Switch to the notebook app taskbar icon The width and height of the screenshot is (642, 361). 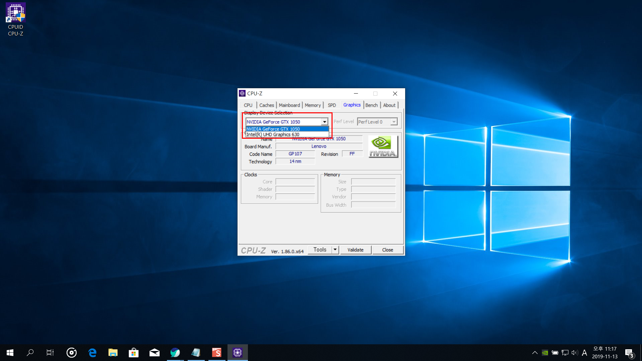pos(196,353)
